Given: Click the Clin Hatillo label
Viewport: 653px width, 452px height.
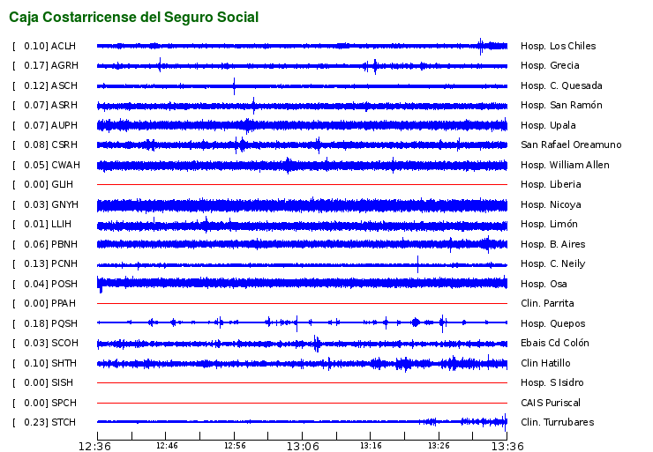Looking at the screenshot, I should coord(545,363).
